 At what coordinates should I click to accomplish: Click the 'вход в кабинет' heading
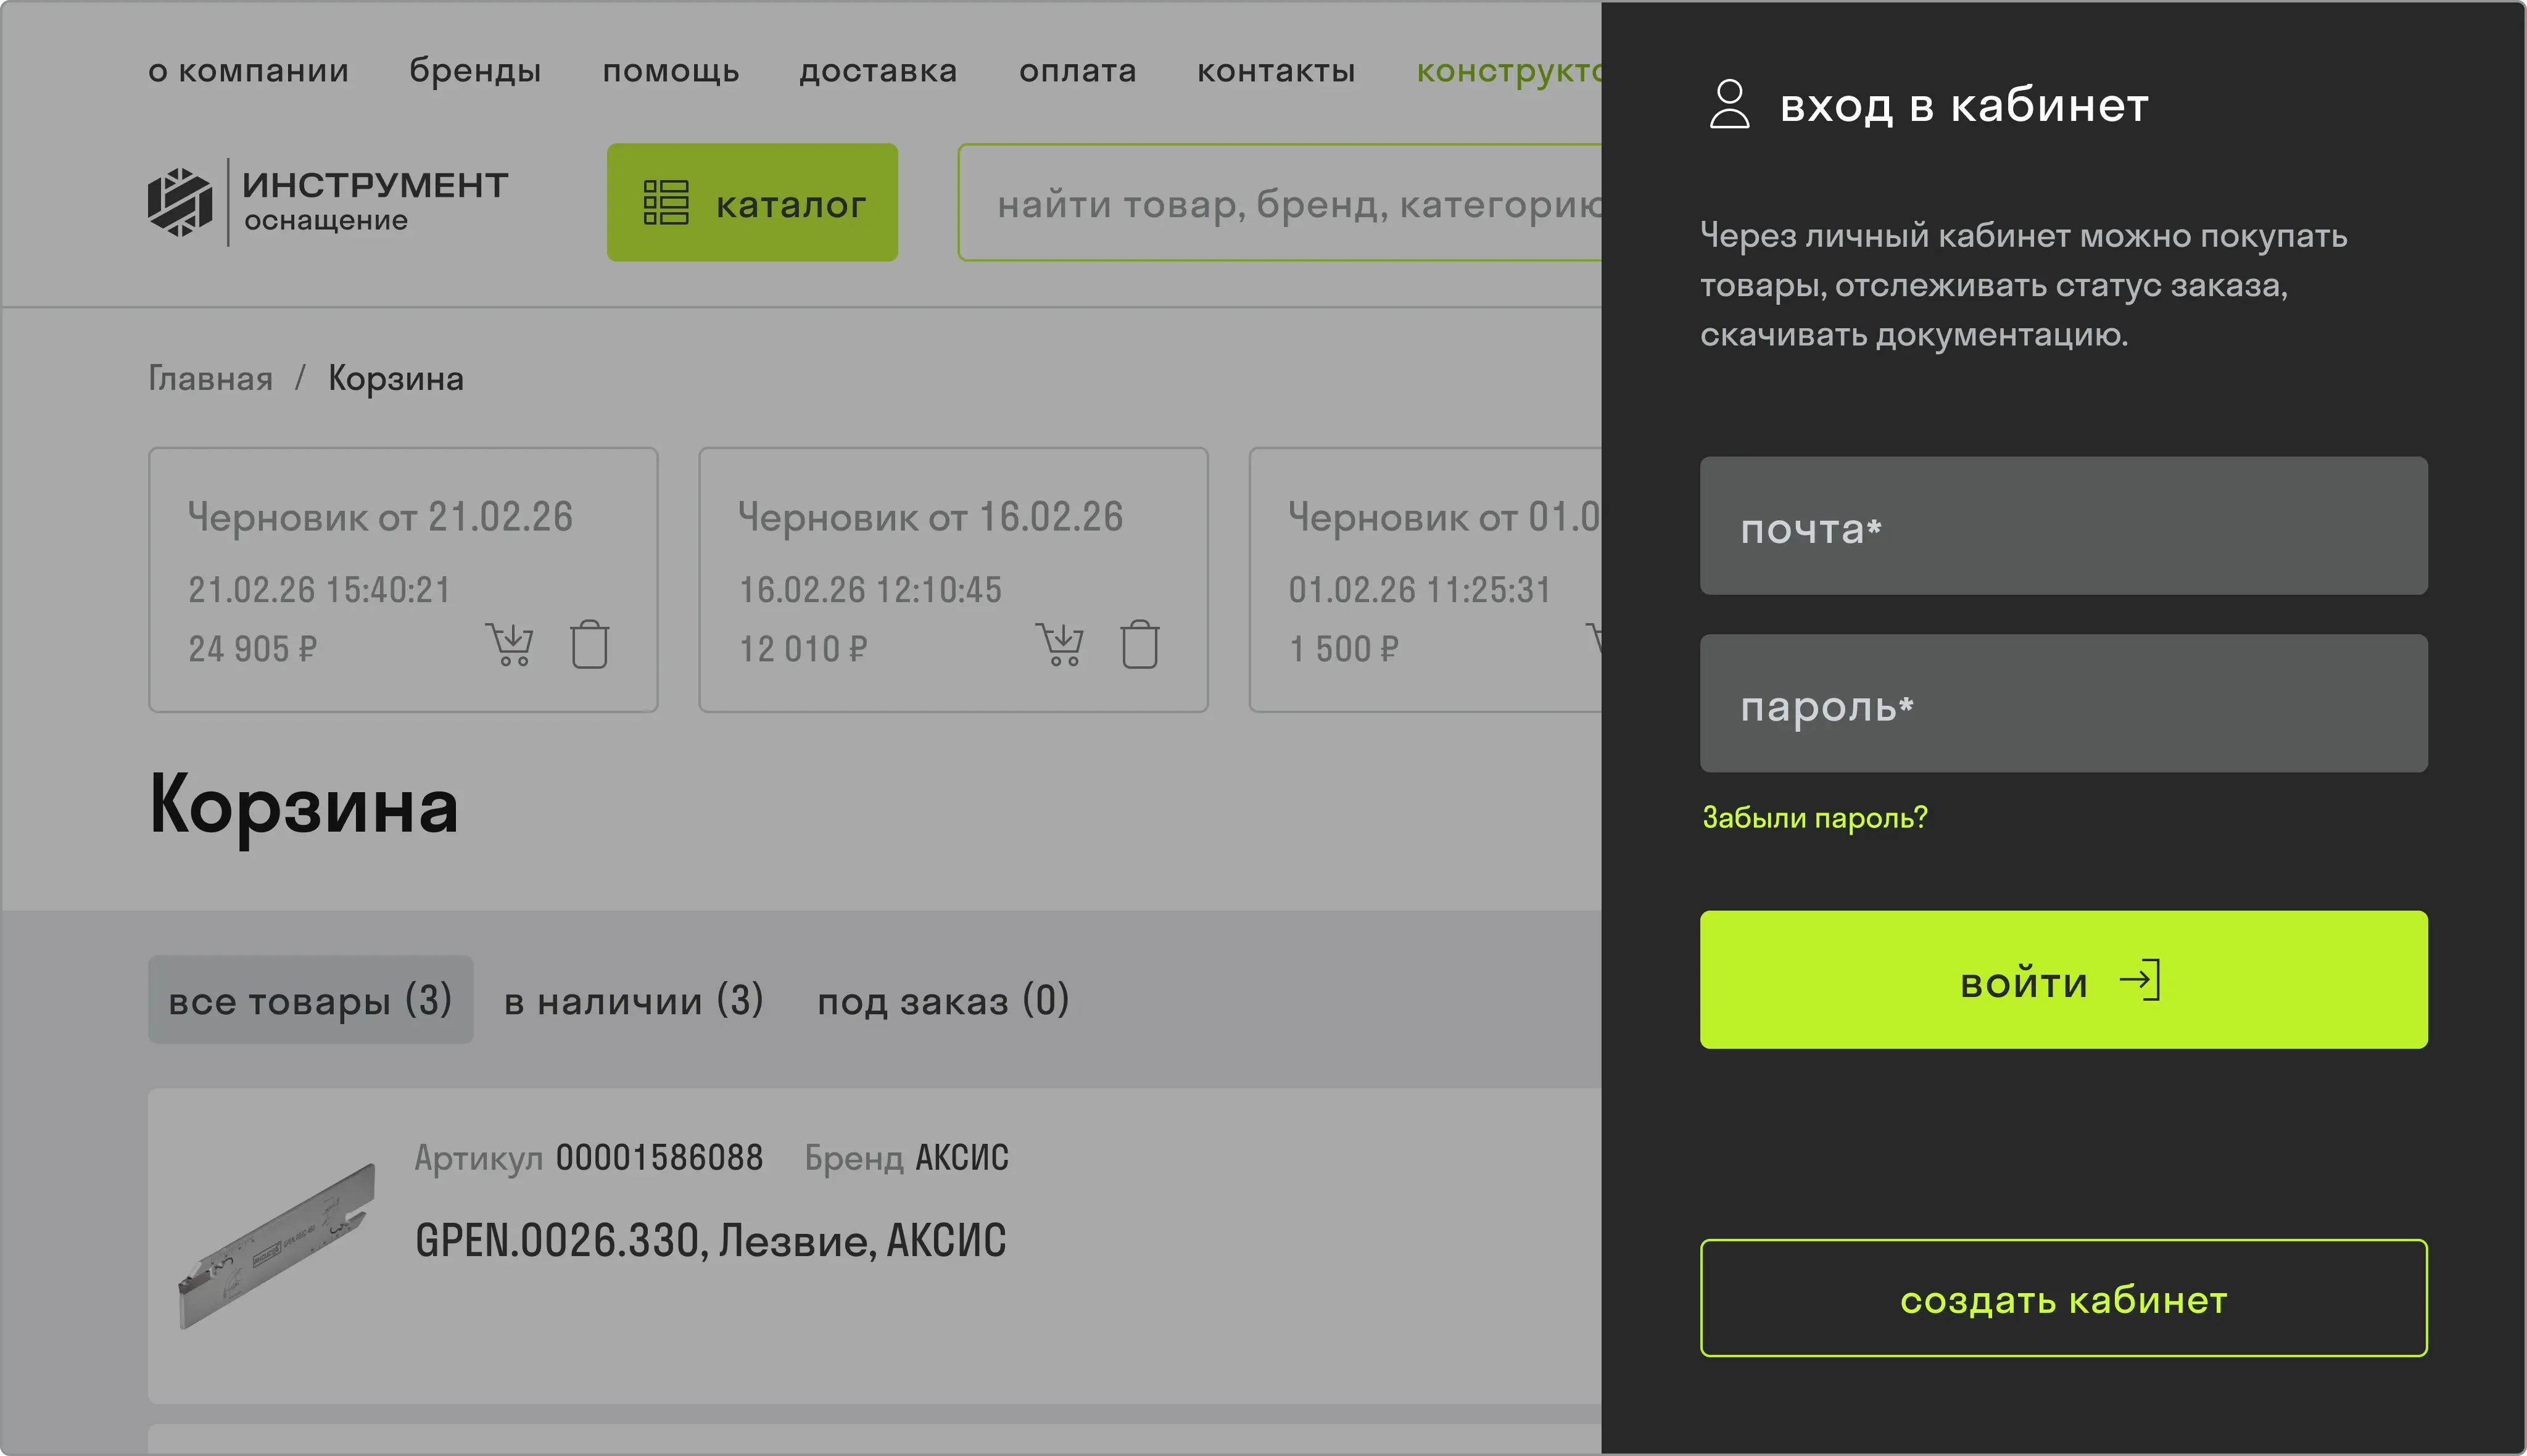tap(1964, 105)
